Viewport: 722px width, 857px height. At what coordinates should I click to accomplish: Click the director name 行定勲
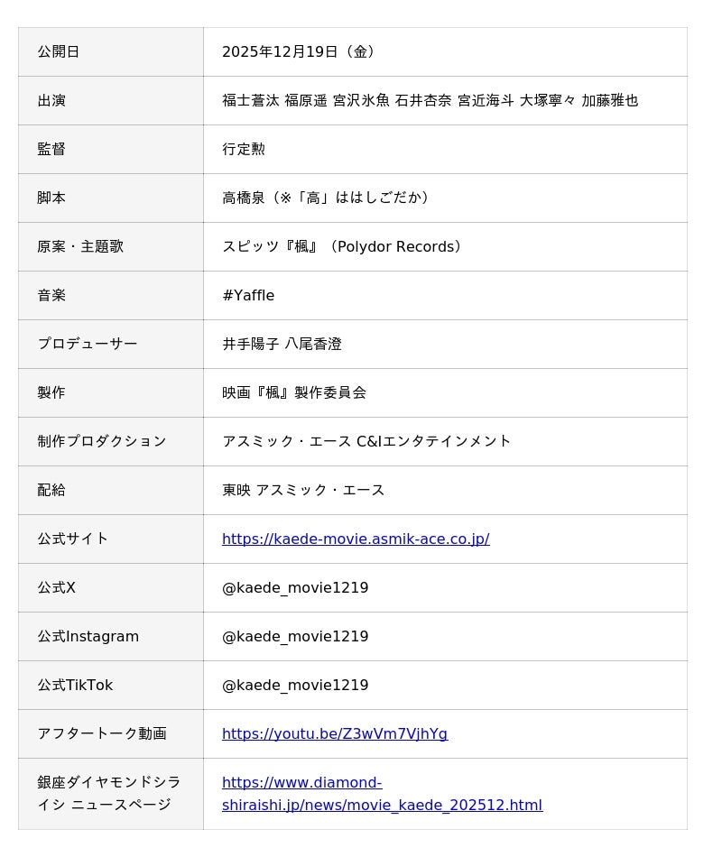click(244, 150)
